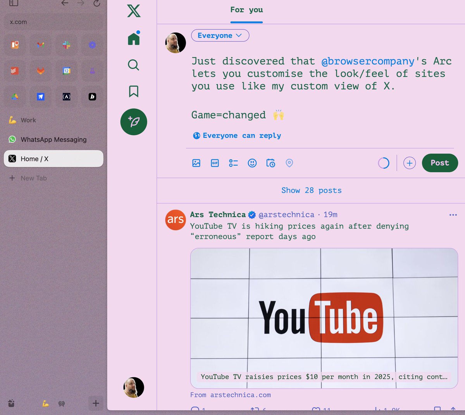Open the blue paper-plane pinned favorite

click(x=41, y=97)
